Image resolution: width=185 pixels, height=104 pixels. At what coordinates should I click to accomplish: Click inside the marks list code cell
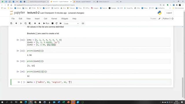coord(98,82)
